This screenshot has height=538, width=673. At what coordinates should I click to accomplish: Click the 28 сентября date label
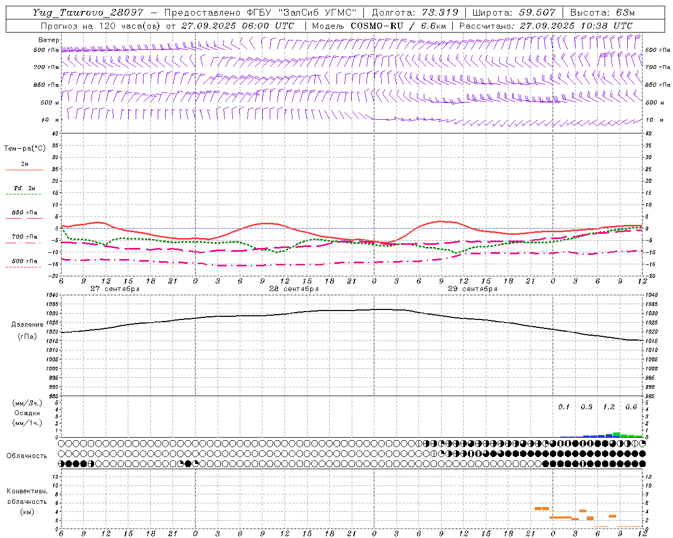pyautogui.click(x=294, y=289)
